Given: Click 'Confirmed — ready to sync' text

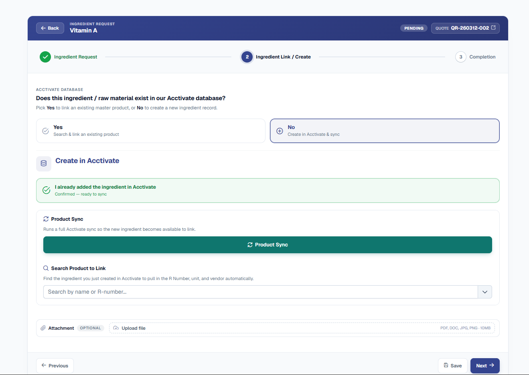Looking at the screenshot, I should 81,194.
